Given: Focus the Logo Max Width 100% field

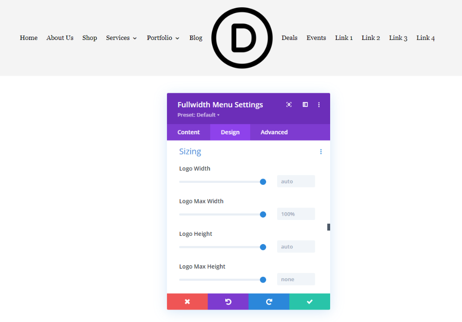Looking at the screenshot, I should tap(296, 214).
